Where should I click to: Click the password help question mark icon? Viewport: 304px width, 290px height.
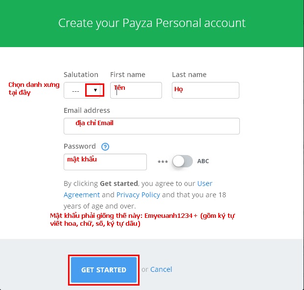coord(105,147)
